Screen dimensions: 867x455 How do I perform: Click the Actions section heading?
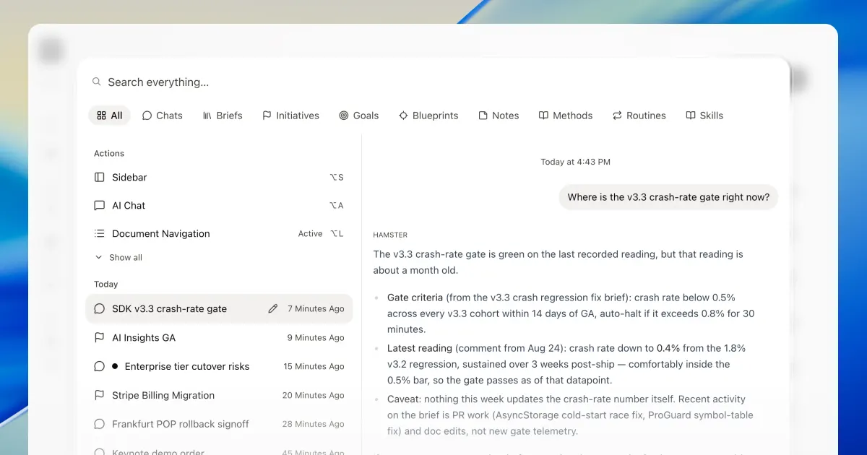click(109, 153)
